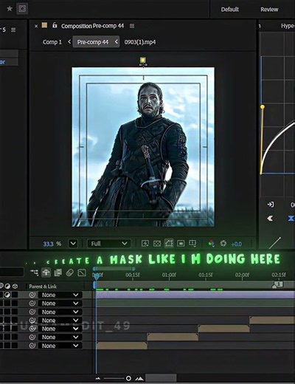The height and width of the screenshot is (384, 295).
Task: Switch to the Review workspace
Action: tap(269, 10)
